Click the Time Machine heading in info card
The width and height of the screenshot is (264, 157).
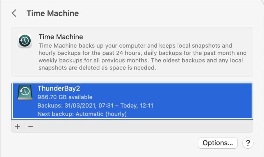click(x=61, y=37)
